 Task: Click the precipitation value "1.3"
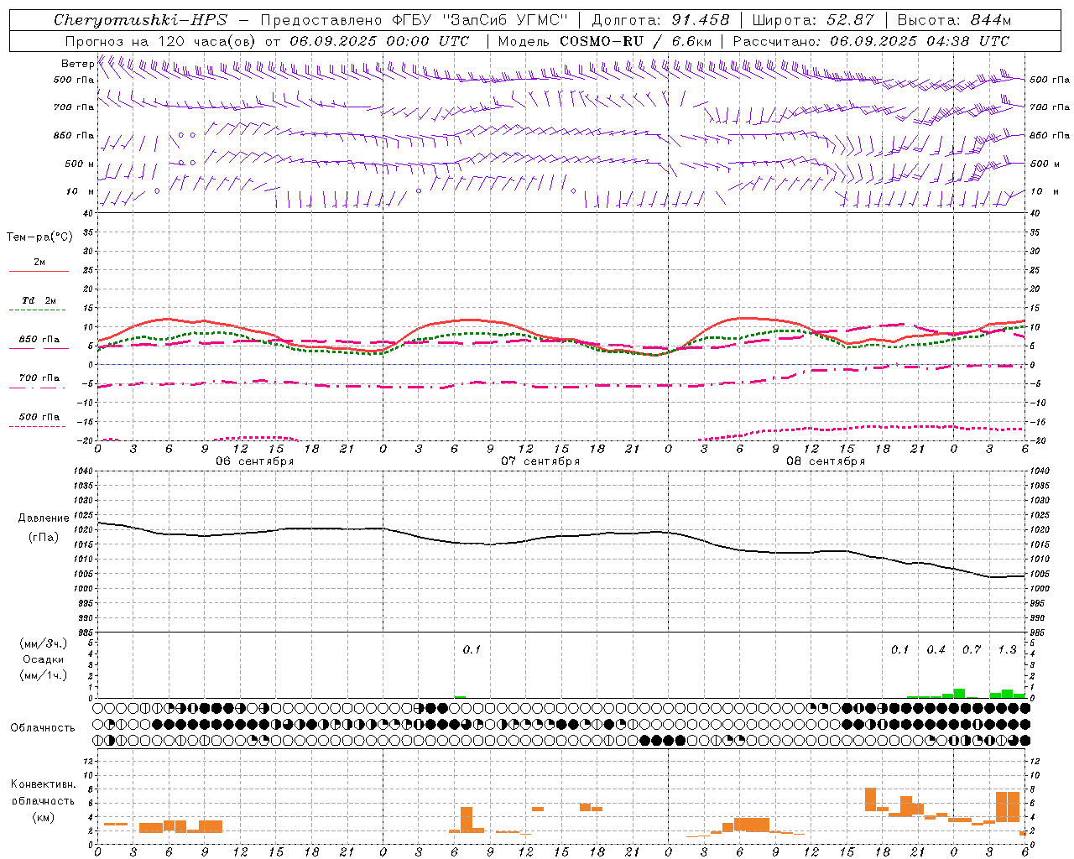[x=1007, y=649]
